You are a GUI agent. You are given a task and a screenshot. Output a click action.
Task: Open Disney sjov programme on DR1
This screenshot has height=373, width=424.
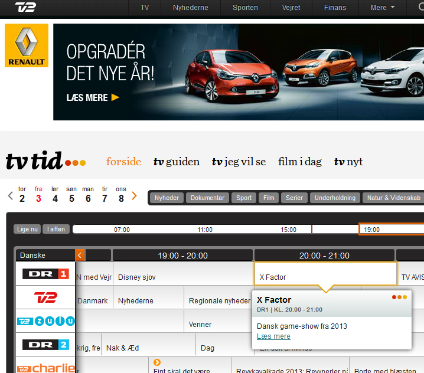point(184,274)
